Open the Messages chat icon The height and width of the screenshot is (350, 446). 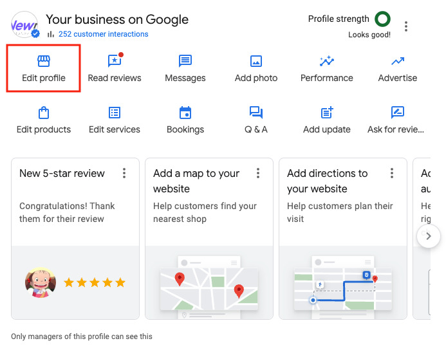tap(185, 61)
